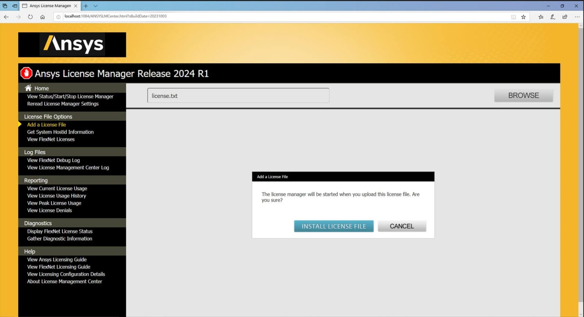The height and width of the screenshot is (317, 584).
Task: Select Gather Diagnostic Information
Action: tap(59, 238)
